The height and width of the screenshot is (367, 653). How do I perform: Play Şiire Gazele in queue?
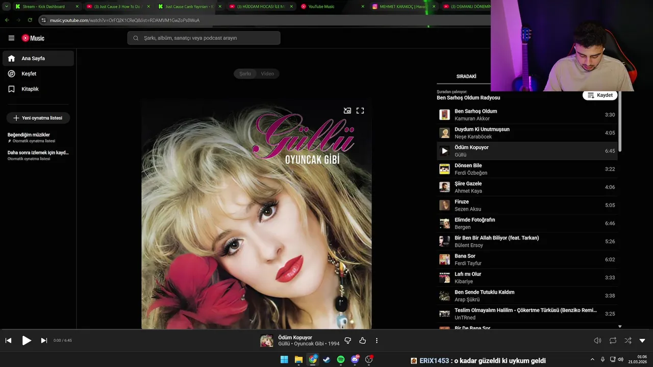[x=527, y=187]
